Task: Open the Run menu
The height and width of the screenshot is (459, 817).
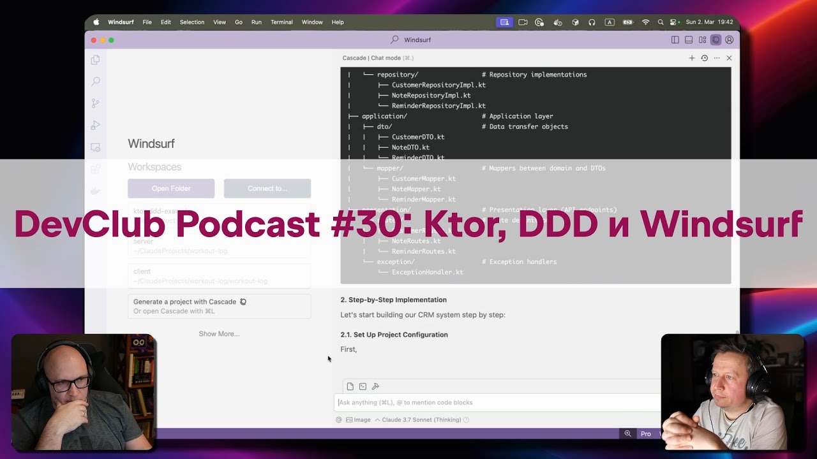Action: click(x=257, y=22)
